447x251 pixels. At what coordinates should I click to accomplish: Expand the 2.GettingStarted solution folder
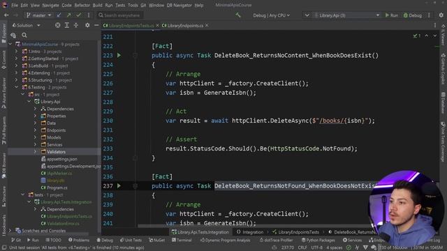17,59
